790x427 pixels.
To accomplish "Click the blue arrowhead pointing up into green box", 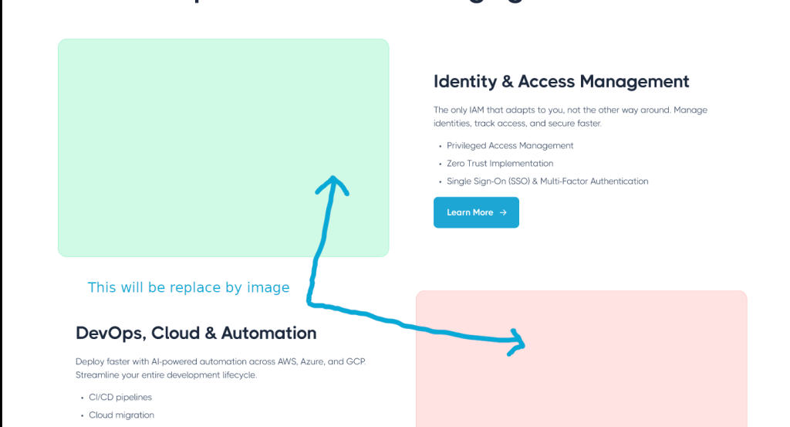I will (x=333, y=184).
